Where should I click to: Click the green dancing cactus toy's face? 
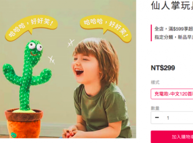tap(34, 49)
